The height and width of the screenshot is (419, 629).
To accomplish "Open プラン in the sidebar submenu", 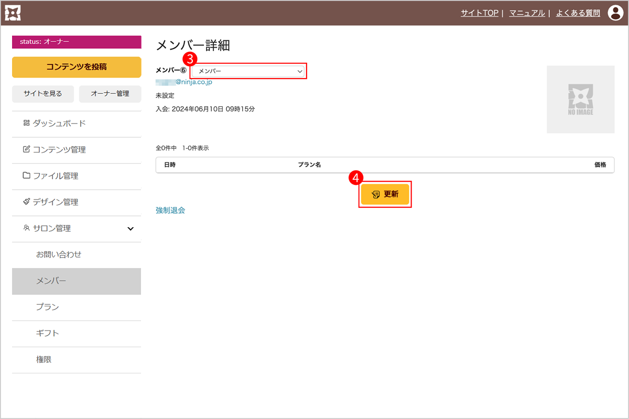I will (47, 307).
